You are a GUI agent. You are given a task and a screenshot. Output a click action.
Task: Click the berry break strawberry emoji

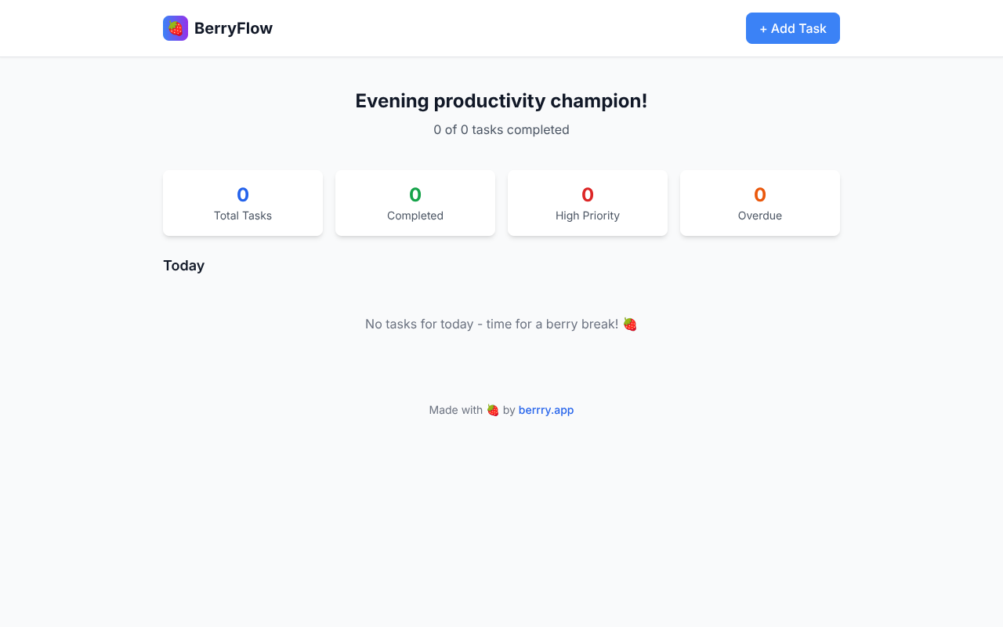click(629, 323)
